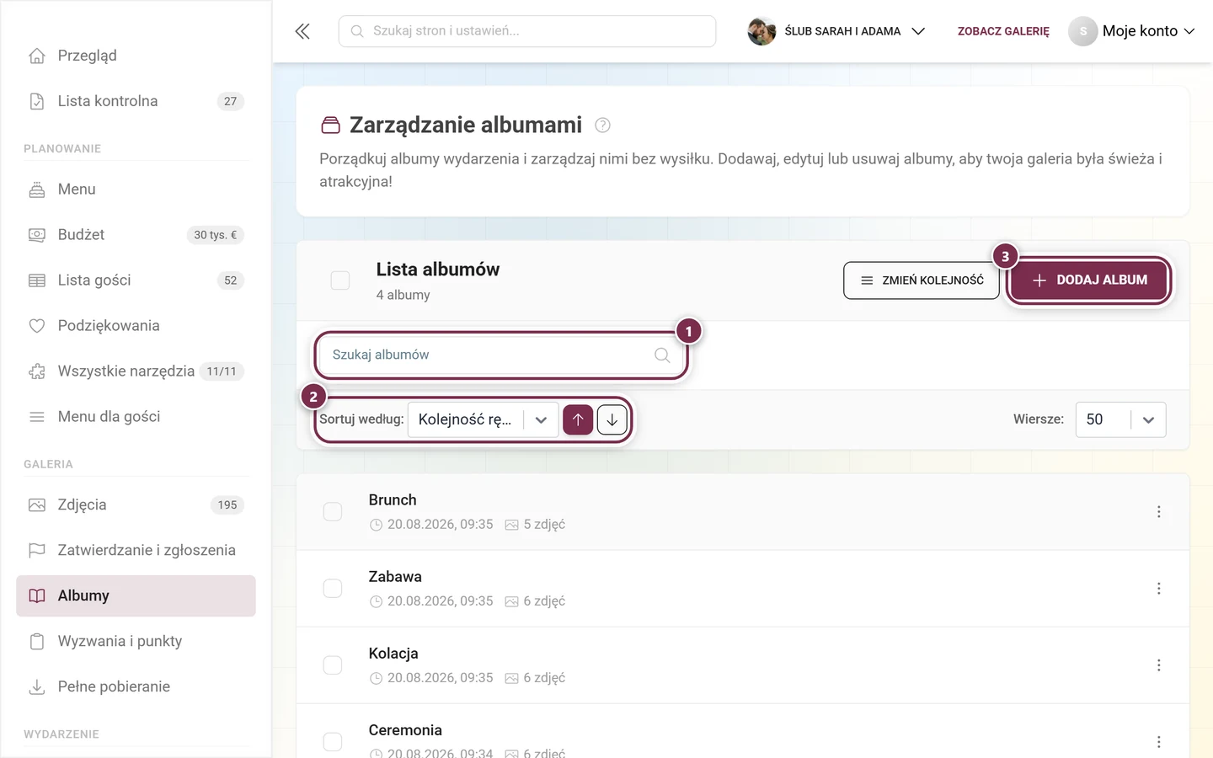Open three-dot menu for Kolacja album
1213x758 pixels.
click(1159, 665)
